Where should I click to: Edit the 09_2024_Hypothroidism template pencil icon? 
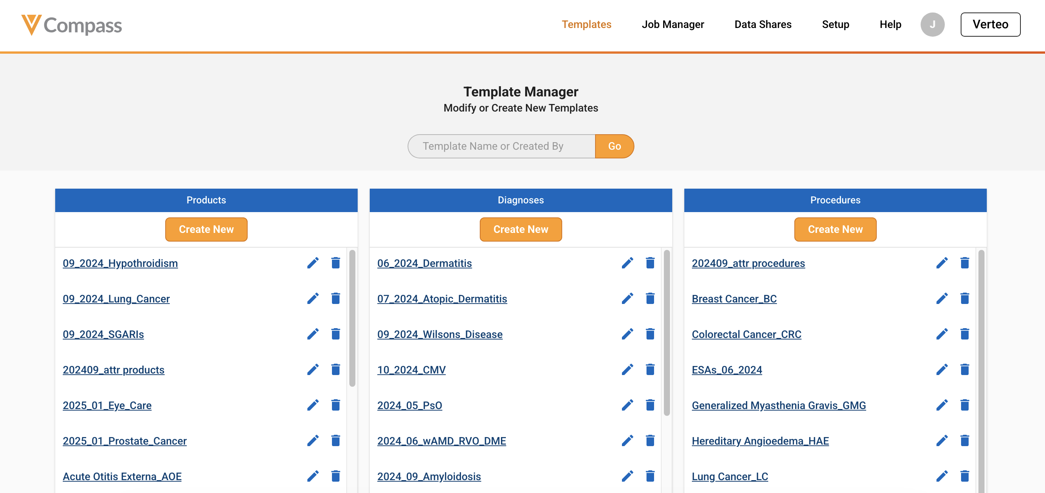click(313, 263)
